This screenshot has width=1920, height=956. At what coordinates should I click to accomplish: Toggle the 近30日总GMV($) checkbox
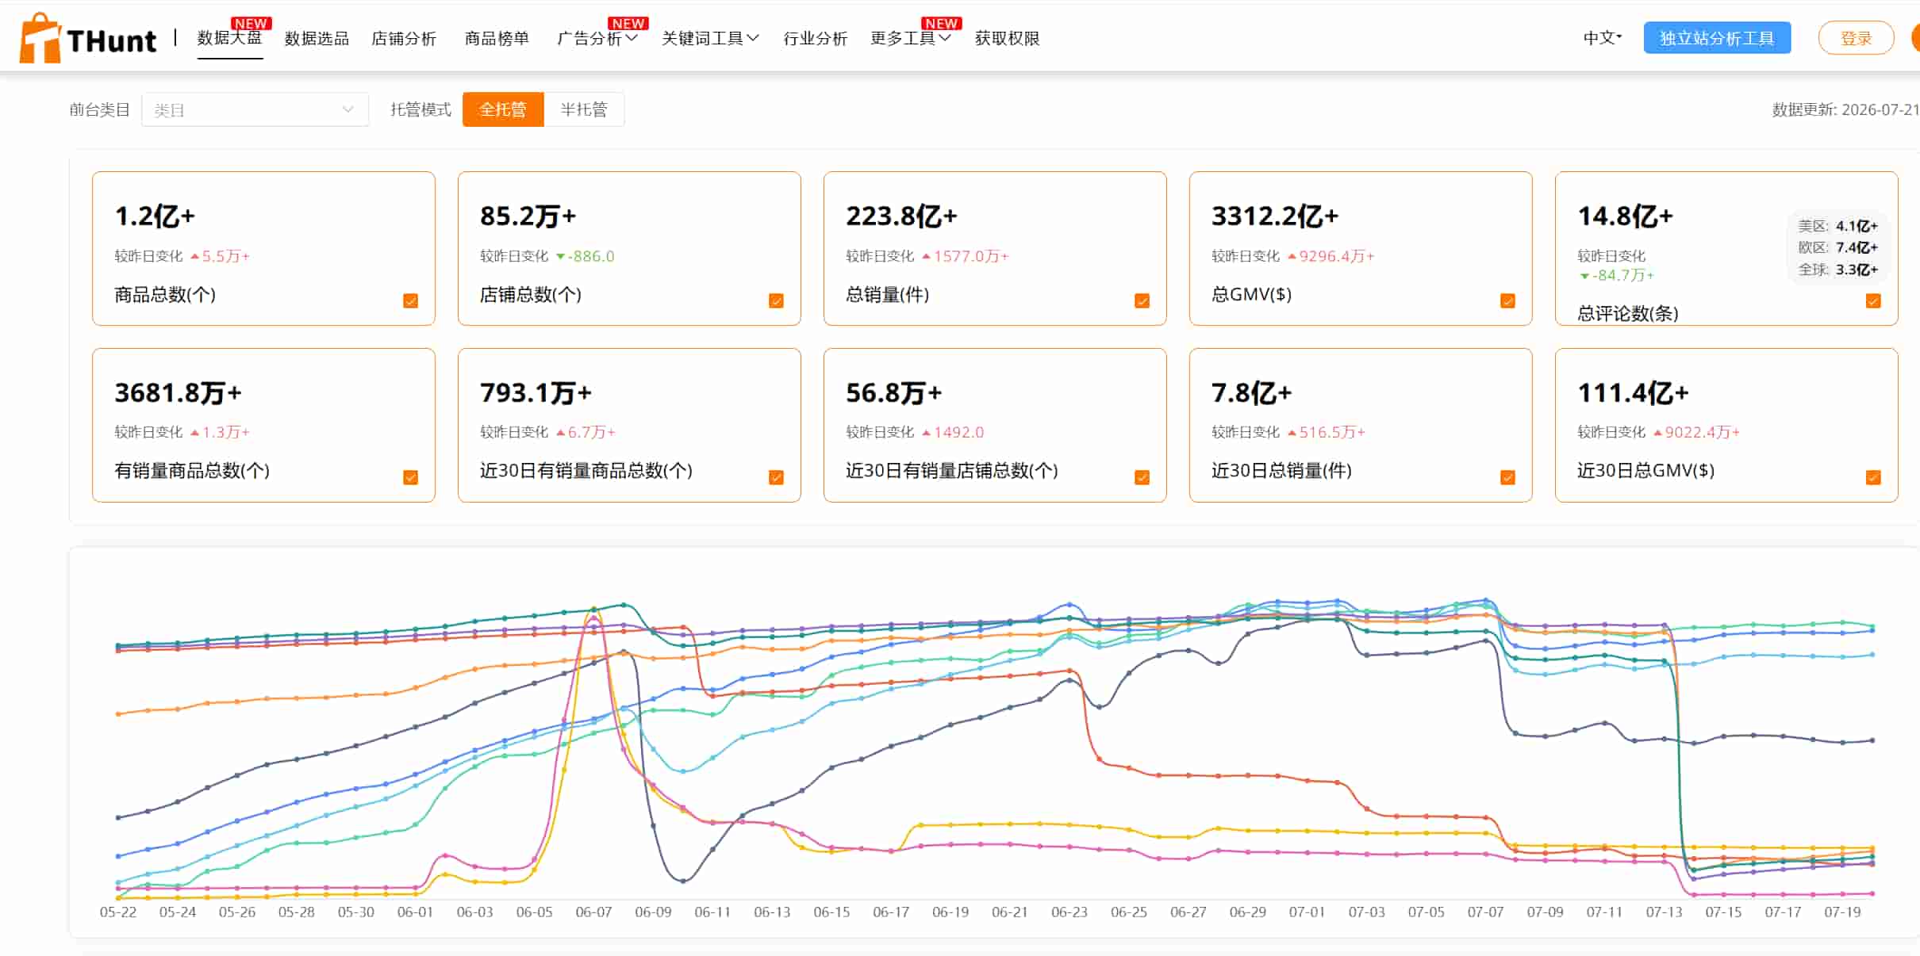click(1873, 477)
